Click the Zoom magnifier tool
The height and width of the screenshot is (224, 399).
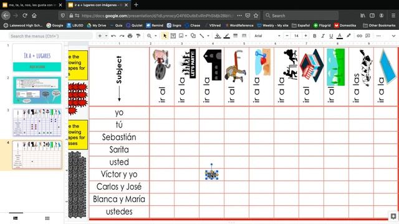point(149,36)
